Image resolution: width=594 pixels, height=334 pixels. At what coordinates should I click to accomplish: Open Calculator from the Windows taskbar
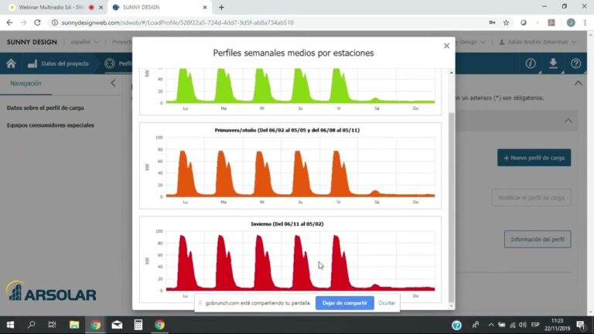(138, 325)
